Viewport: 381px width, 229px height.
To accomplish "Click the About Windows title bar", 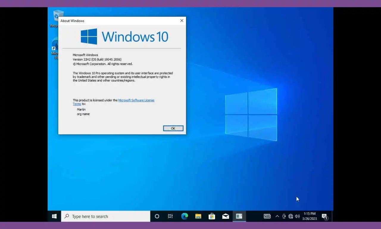I will [118, 21].
